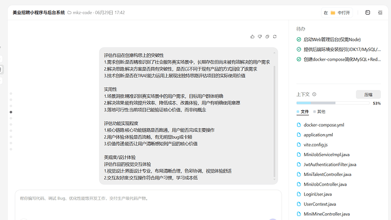Click the 压缩 compress context button
Screen dimensions: 391x220
coord(368,94)
